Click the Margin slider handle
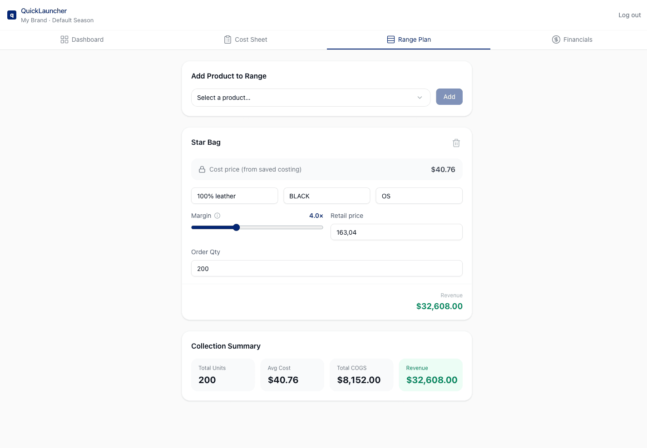This screenshot has width=647, height=448. (x=236, y=227)
